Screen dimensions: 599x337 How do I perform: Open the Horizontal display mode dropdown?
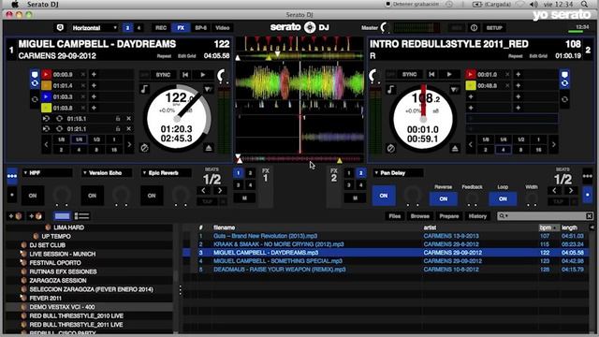tap(95, 28)
